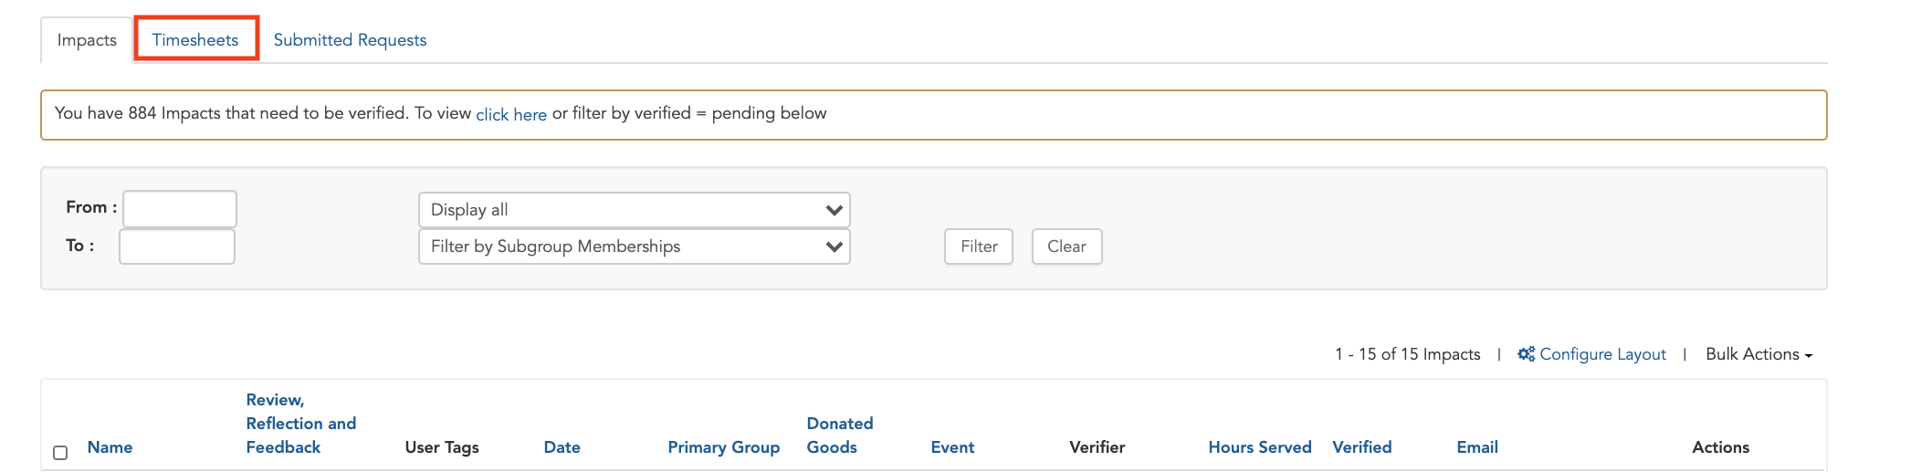Follow the 'click here' pending impacts link

pyautogui.click(x=511, y=114)
